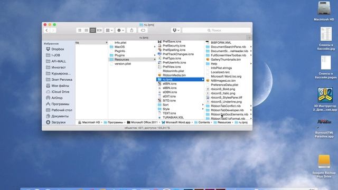Select Мои файлы in sidebar
The width and height of the screenshot is (338, 190).
[x=60, y=85]
